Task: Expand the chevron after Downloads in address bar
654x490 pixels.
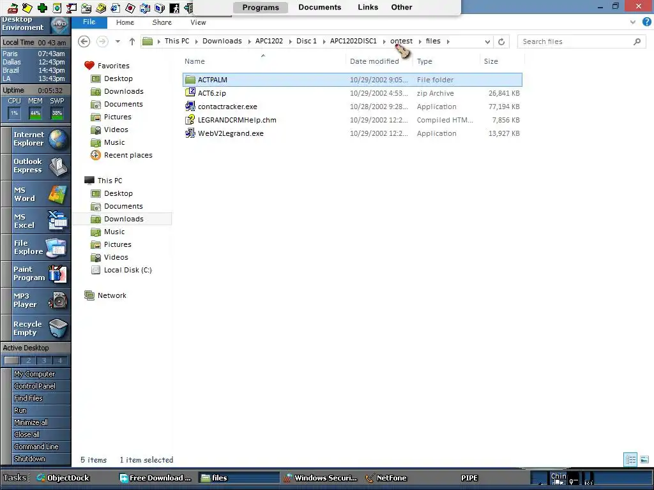Action: click(249, 41)
